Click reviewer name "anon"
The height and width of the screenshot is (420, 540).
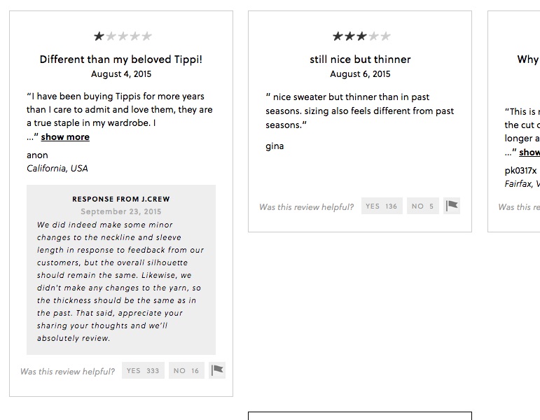pos(37,155)
